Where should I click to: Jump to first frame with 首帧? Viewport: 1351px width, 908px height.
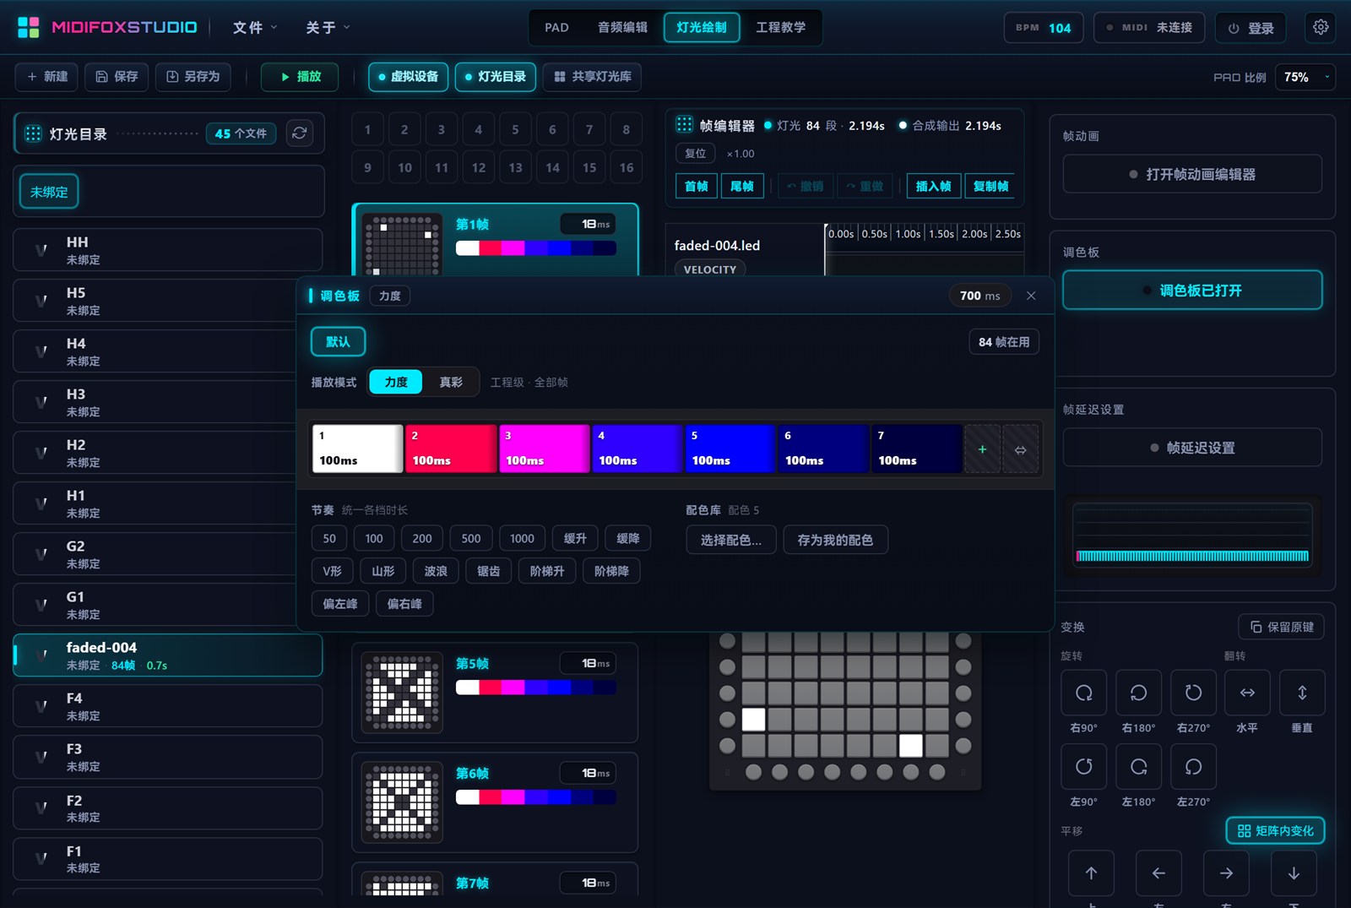point(697,186)
